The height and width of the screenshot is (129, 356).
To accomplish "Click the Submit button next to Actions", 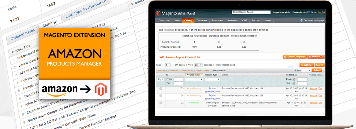I will coord(317,70).
